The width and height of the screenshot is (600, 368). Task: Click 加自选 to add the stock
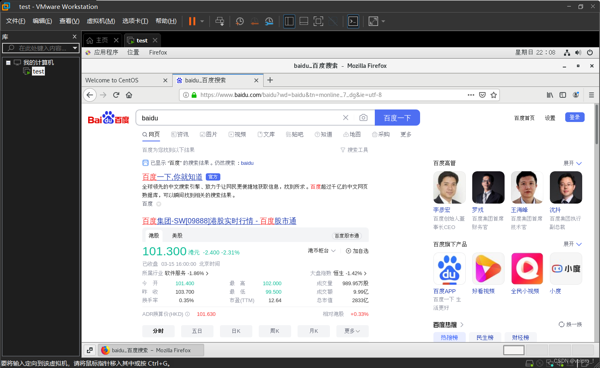click(357, 251)
